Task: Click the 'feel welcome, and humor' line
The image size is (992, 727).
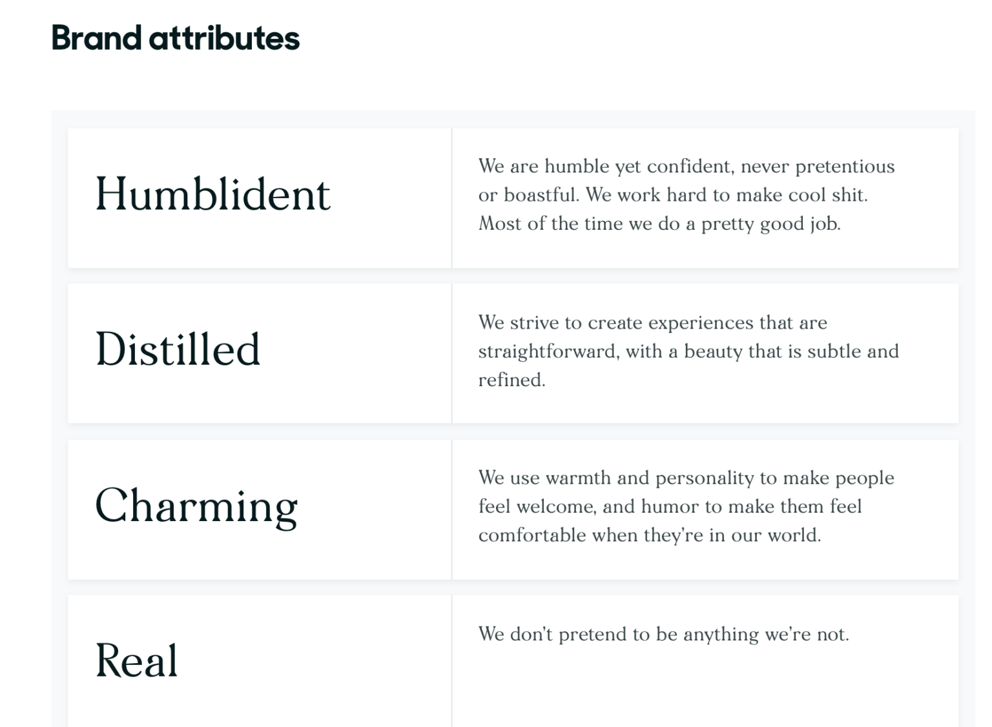Action: (x=670, y=506)
